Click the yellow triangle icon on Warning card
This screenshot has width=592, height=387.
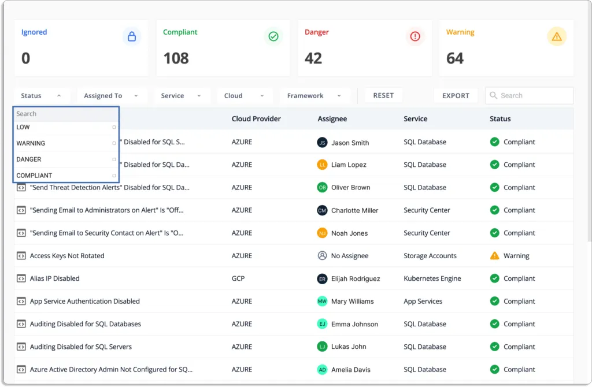(x=557, y=36)
